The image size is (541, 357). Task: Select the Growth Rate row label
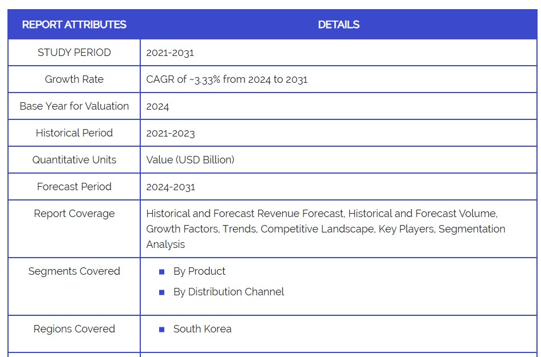(x=74, y=79)
